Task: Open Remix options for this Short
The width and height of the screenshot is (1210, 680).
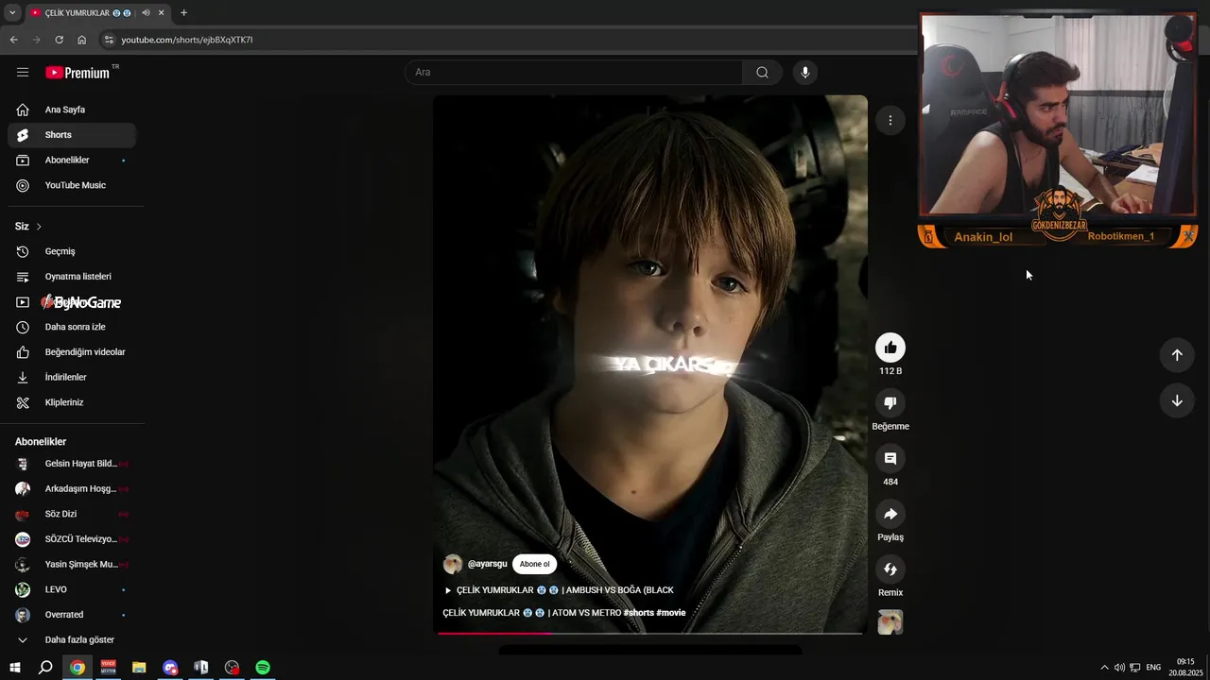Action: pyautogui.click(x=890, y=569)
